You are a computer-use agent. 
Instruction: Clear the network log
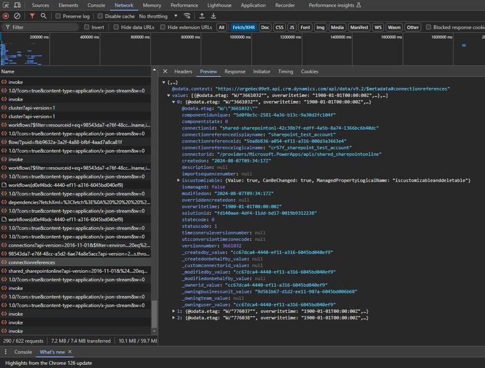(x=17, y=16)
